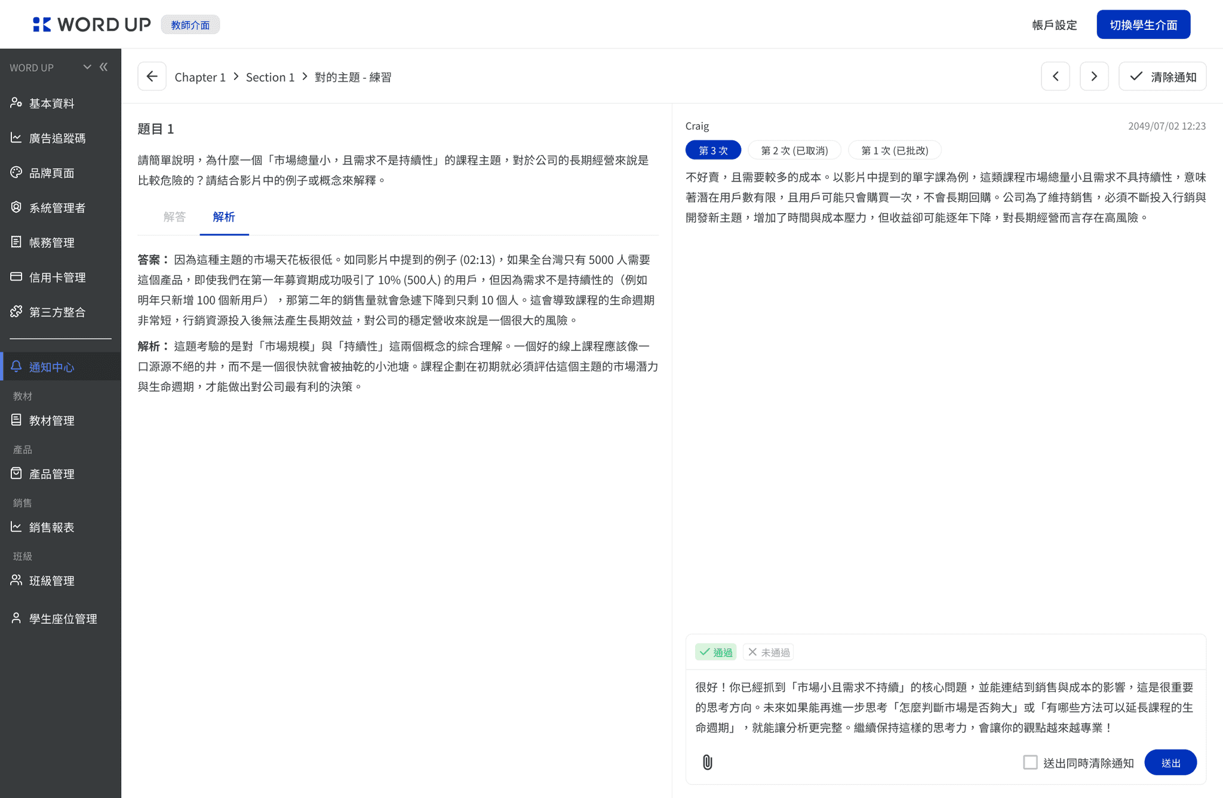The image size is (1223, 798).
Task: Go to previous submission arrow
Action: point(1055,76)
